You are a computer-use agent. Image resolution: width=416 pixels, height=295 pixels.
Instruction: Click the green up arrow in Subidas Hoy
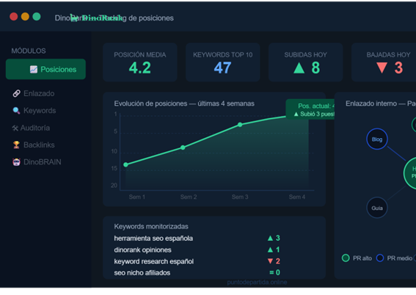[299, 68]
